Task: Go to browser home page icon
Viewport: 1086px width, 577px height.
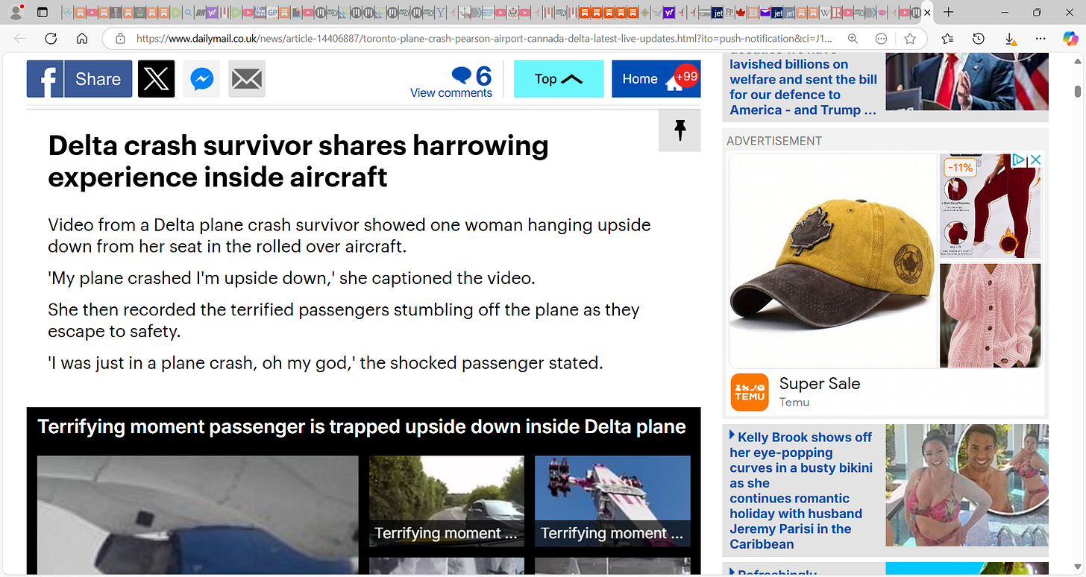Action: click(x=82, y=39)
